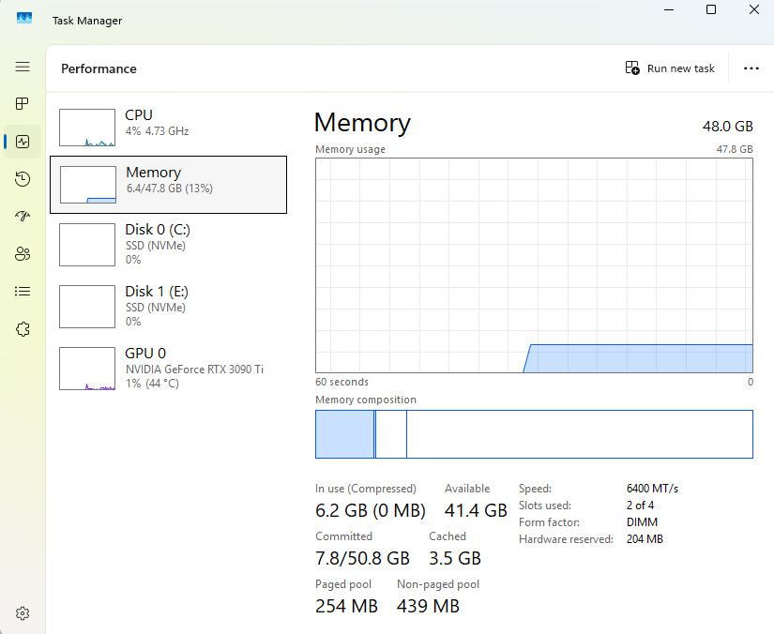Viewport: 774px width, 634px height.
Task: Select the CPU performance item
Action: coord(169,127)
